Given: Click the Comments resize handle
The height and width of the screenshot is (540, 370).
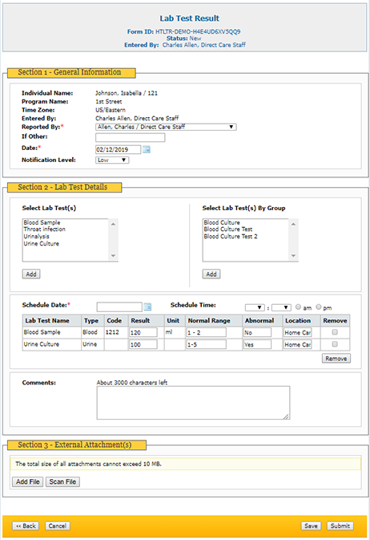Looking at the screenshot, I should (286, 416).
